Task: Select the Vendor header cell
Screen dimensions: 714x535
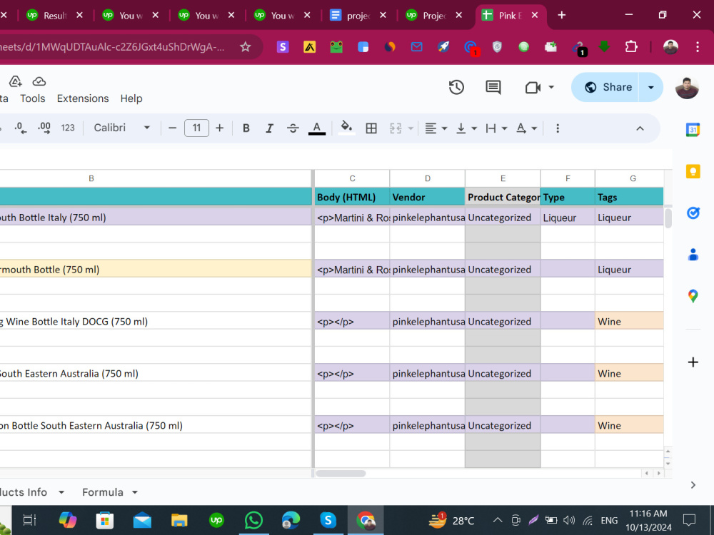Action: coord(427,197)
